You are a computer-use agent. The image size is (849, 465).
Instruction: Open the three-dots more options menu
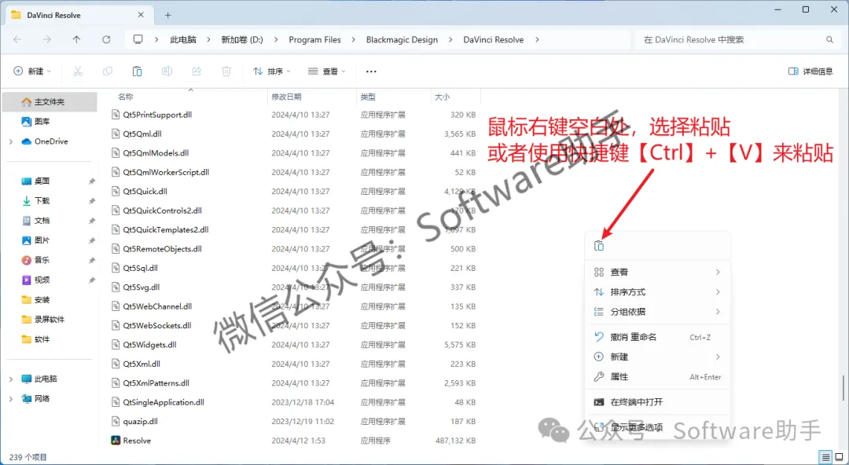(371, 71)
